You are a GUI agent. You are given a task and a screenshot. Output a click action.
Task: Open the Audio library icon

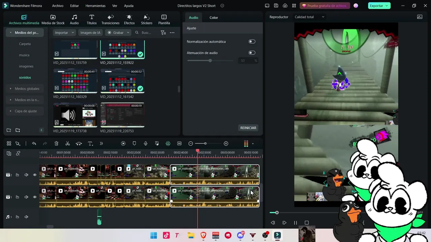[x=74, y=20]
